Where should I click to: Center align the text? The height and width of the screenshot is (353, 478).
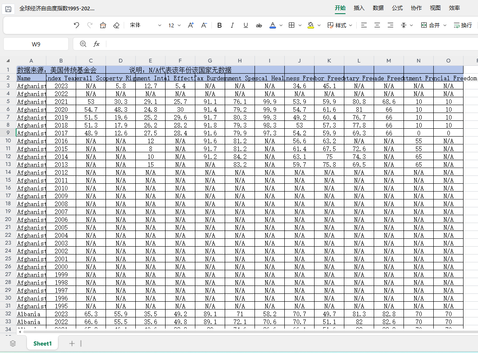pos(377,25)
